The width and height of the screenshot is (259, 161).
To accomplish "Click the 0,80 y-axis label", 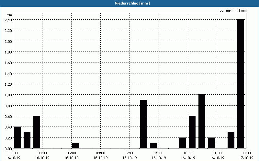I will [8, 106].
